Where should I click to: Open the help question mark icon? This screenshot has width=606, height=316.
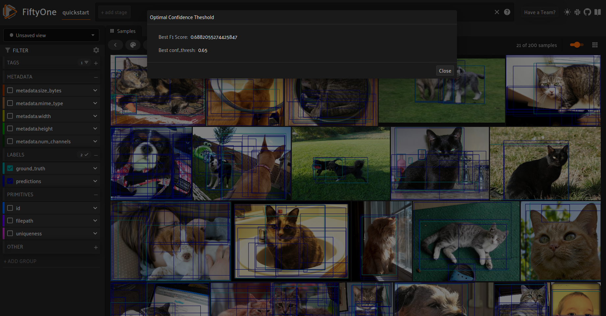point(507,12)
